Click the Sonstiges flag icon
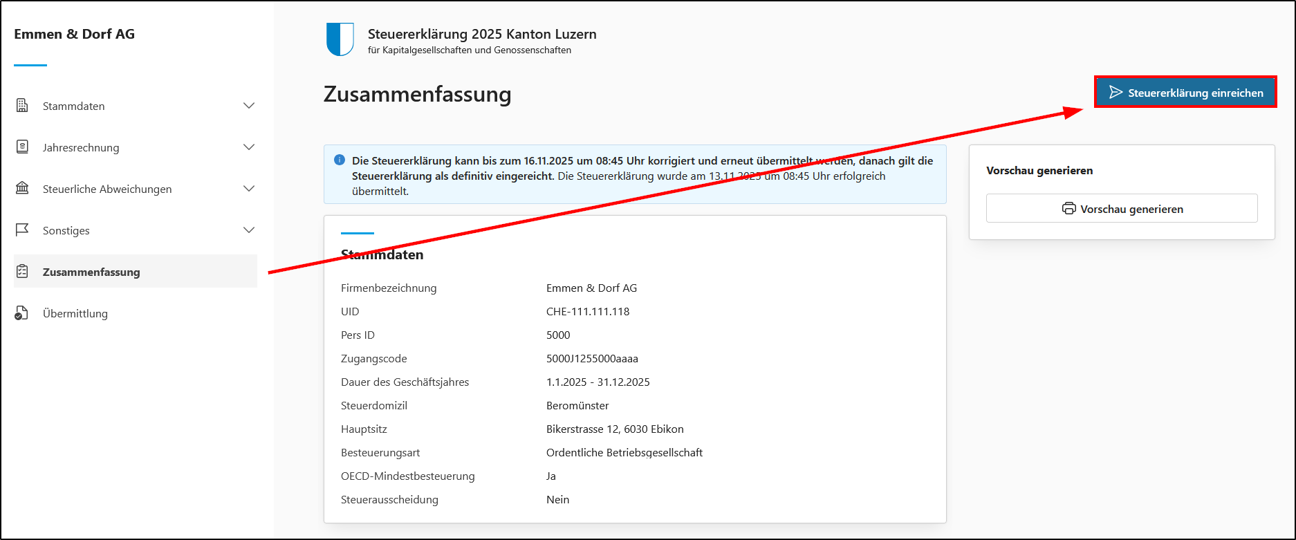Viewport: 1296px width, 540px height. pos(22,230)
